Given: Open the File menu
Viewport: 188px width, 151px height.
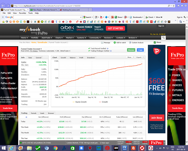Looking at the screenshot, I should 4,13.
